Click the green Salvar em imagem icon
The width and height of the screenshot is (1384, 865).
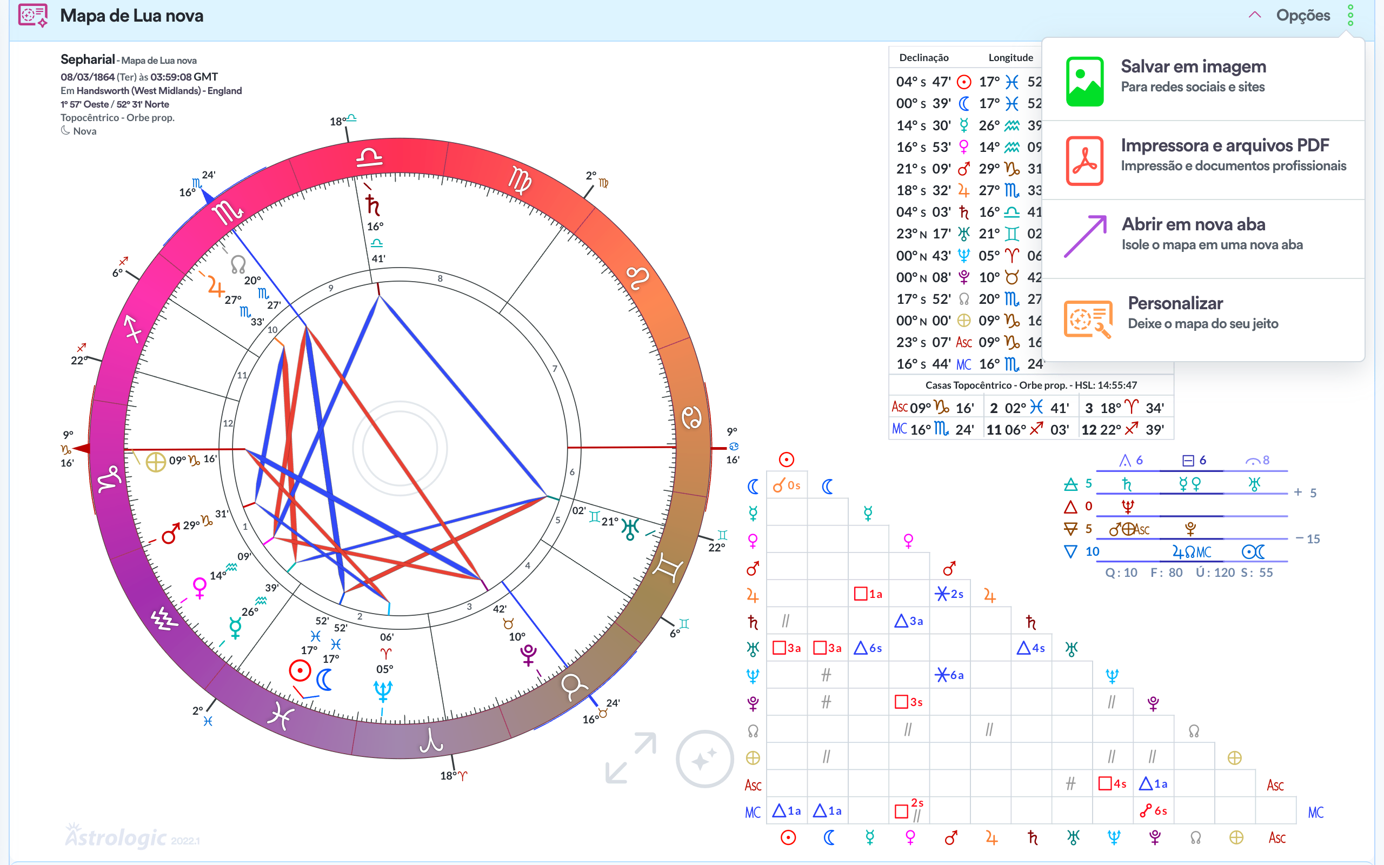[x=1084, y=81]
